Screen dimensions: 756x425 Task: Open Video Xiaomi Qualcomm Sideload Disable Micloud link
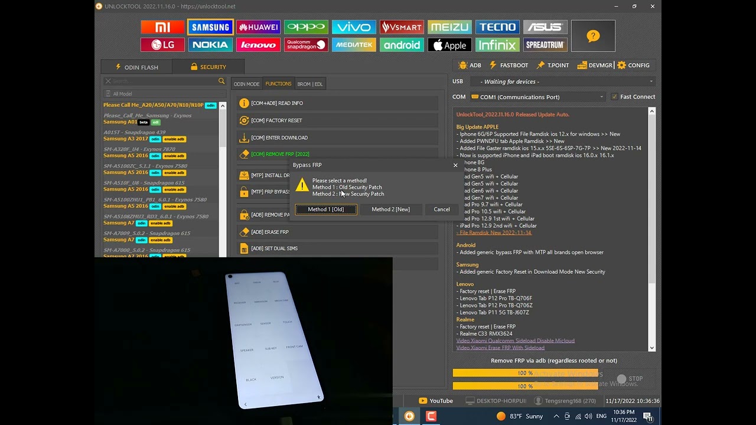click(515, 341)
